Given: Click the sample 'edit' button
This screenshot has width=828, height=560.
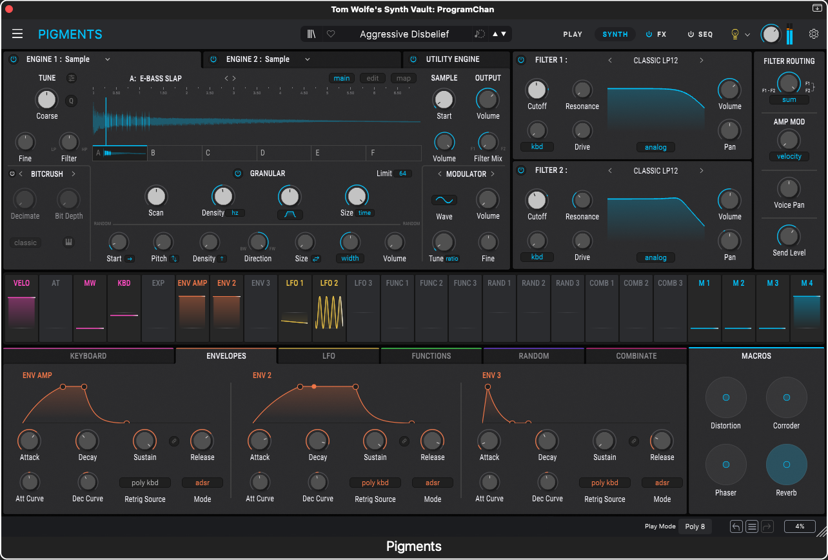Looking at the screenshot, I should coord(373,79).
